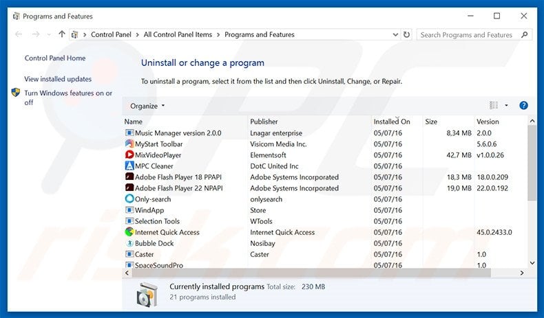This screenshot has height=318, width=544.
Task: Click publisher DotC United Inc
Action: point(274,166)
